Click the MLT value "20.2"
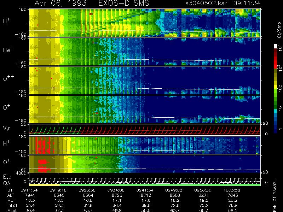Viewport: 283px width, 212px height. point(233,200)
